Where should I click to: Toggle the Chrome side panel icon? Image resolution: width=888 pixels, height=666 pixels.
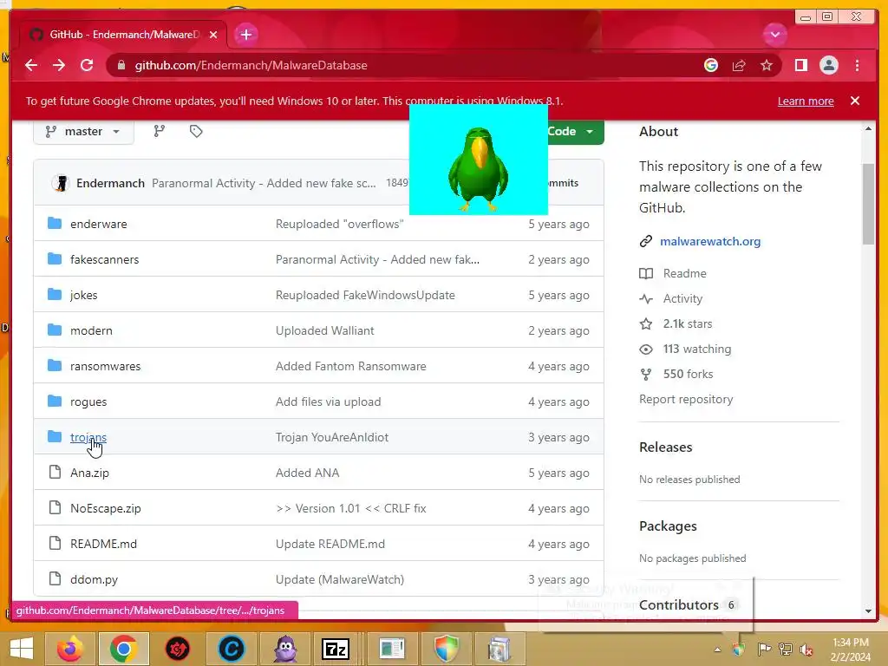click(800, 65)
